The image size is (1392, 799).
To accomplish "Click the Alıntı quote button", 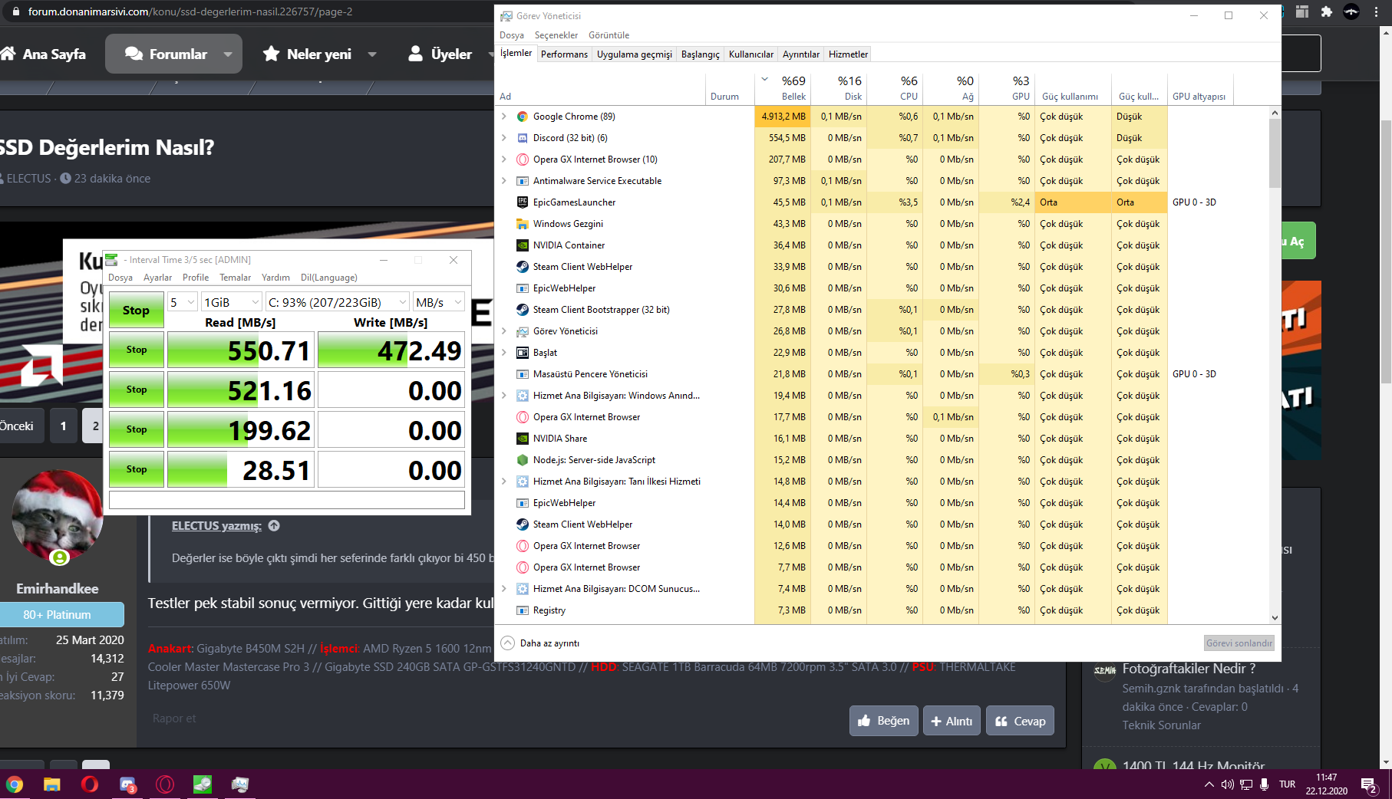I will tap(952, 721).
